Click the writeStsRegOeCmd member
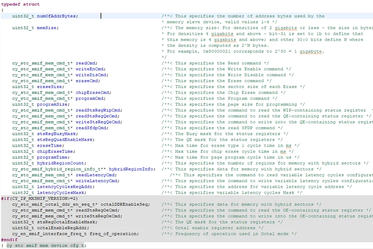The width and height of the screenshot is (373, 249). pyautogui.click(x=97, y=216)
